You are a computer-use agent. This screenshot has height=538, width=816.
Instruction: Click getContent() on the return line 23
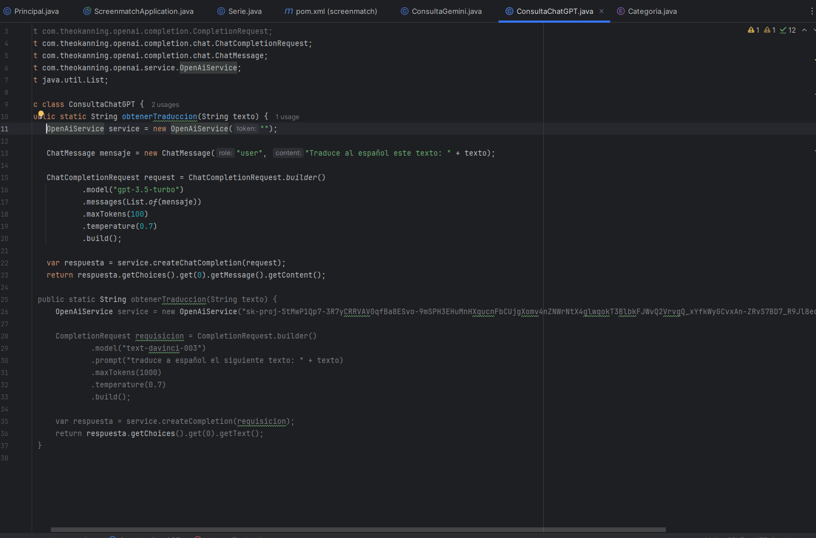pos(294,275)
